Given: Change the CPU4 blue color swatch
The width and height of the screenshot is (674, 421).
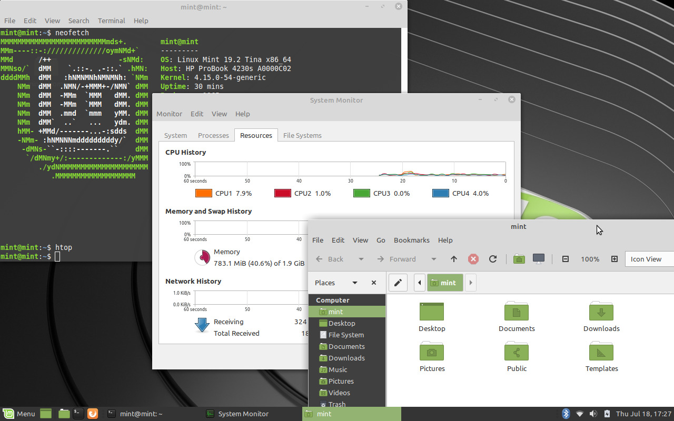Looking at the screenshot, I should (x=441, y=193).
